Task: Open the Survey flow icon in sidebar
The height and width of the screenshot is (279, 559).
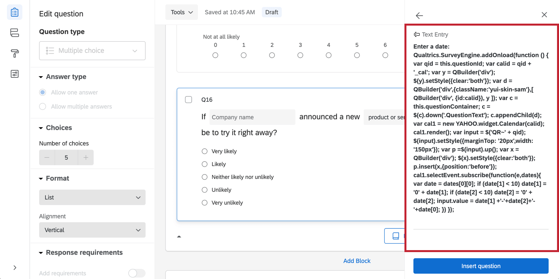Action: coord(14,33)
